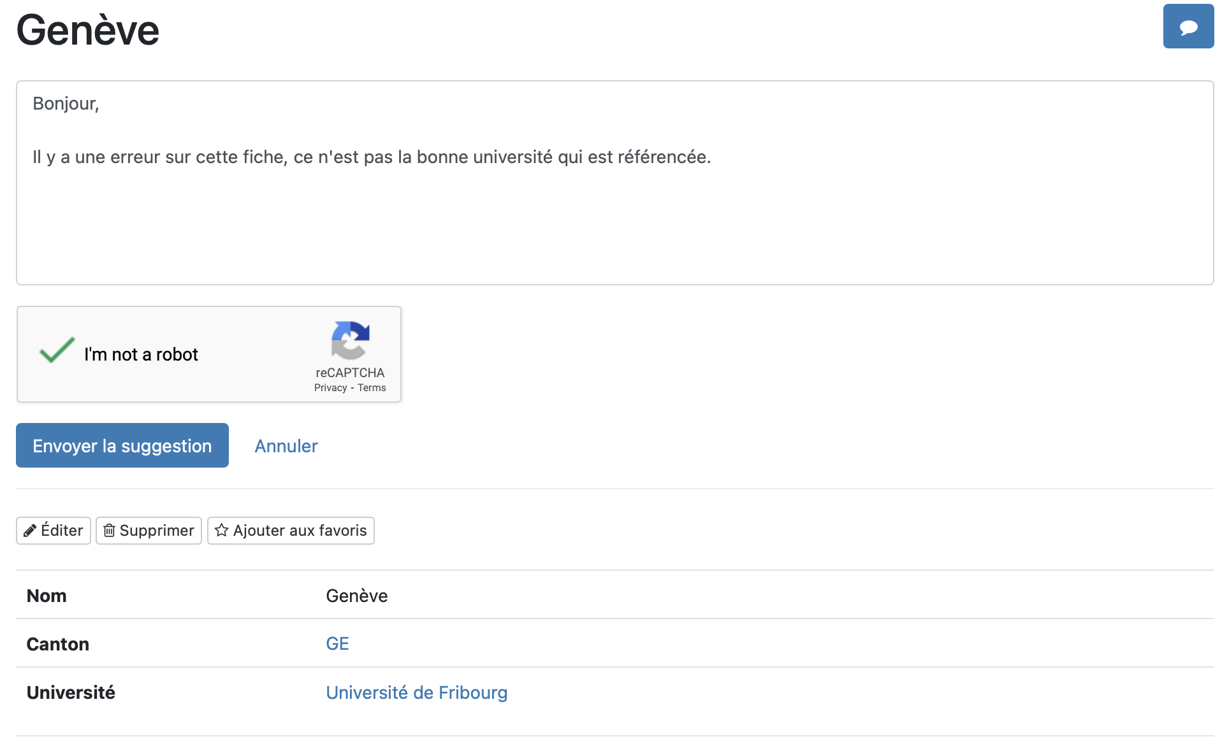Screen dimensions: 1229x753
Task: Click the reCAPTCHA text under the logo
Action: pos(350,373)
